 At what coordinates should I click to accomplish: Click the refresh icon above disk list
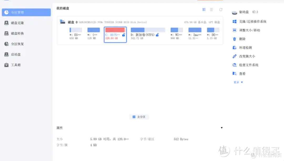coord(221,10)
